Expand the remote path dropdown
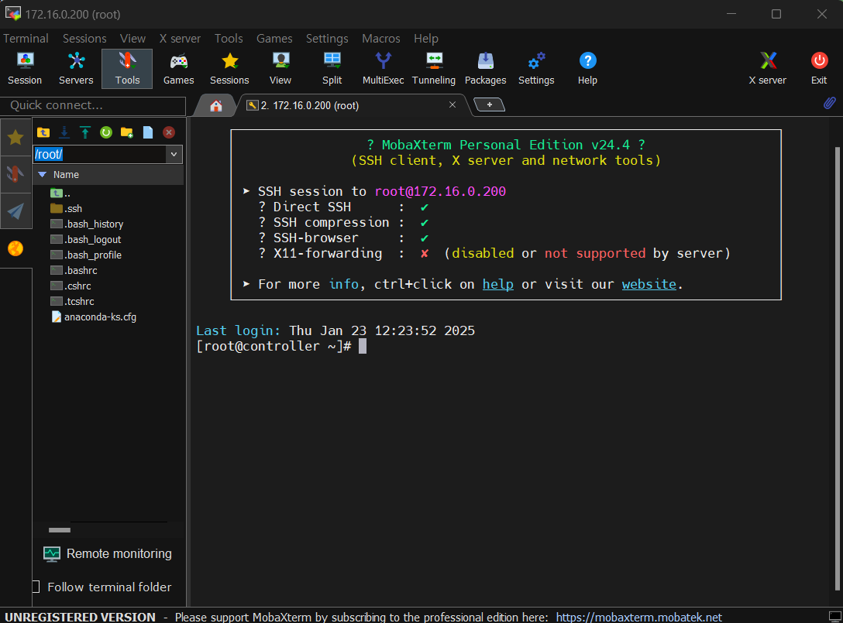This screenshot has height=623, width=843. [x=174, y=154]
